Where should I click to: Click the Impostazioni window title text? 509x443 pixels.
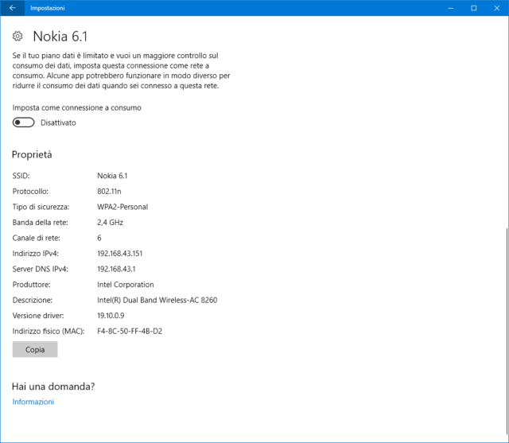(x=48, y=8)
